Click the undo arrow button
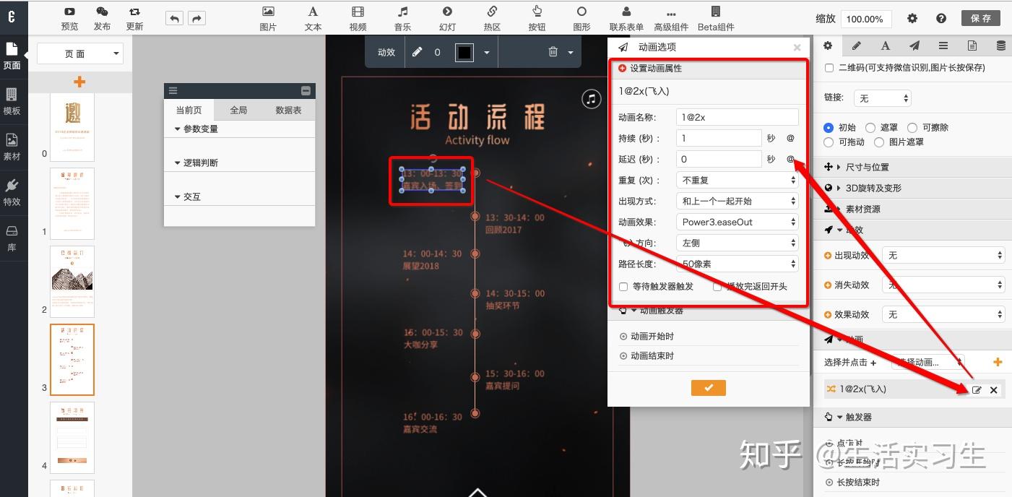The height and width of the screenshot is (497, 1012). tap(174, 19)
